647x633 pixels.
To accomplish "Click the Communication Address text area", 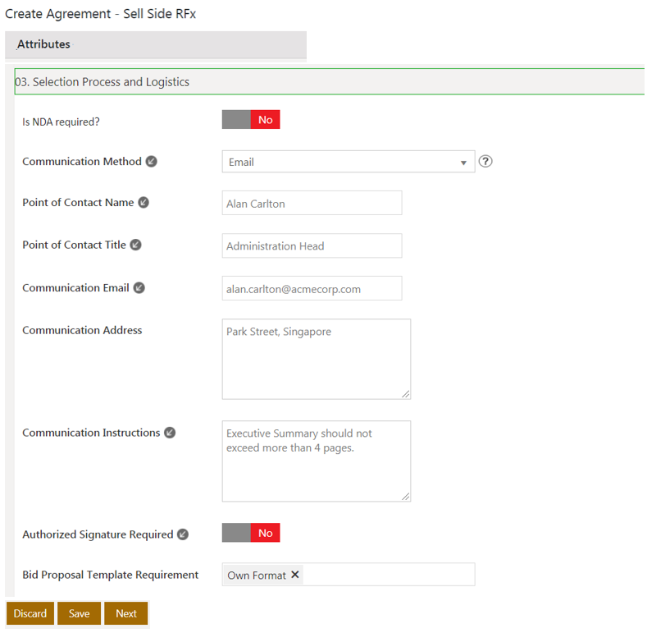I will (x=316, y=359).
